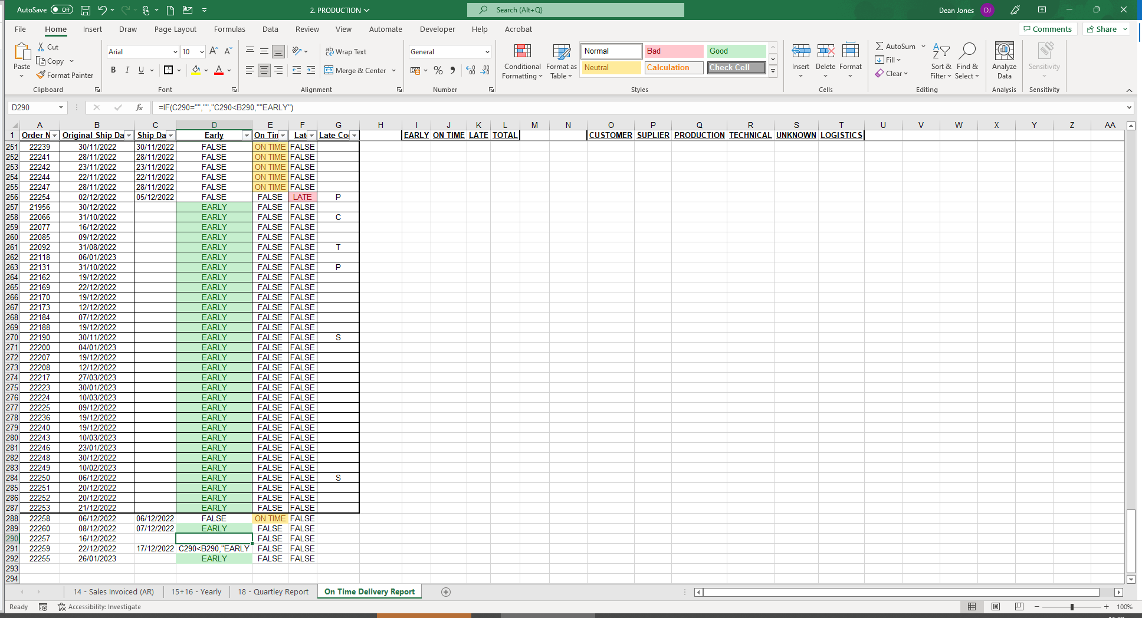The image size is (1142, 618).
Task: Open Orientation text angle menu
Action: [x=300, y=51]
